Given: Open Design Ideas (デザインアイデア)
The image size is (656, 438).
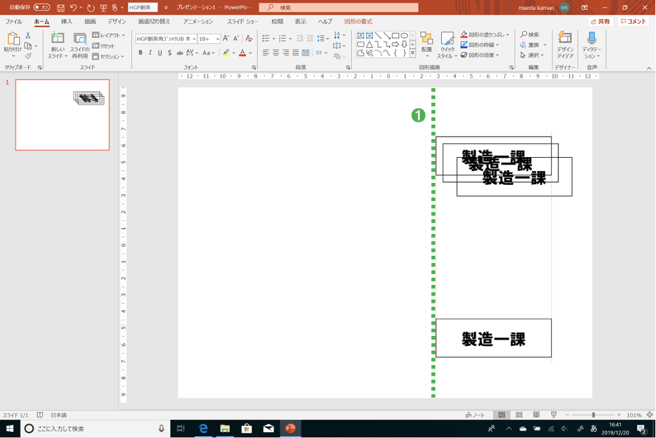Looking at the screenshot, I should 565,45.
